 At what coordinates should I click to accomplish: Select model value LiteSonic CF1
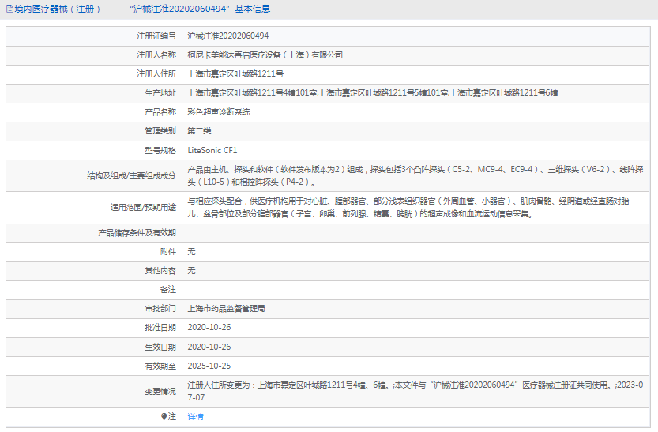[212, 150]
